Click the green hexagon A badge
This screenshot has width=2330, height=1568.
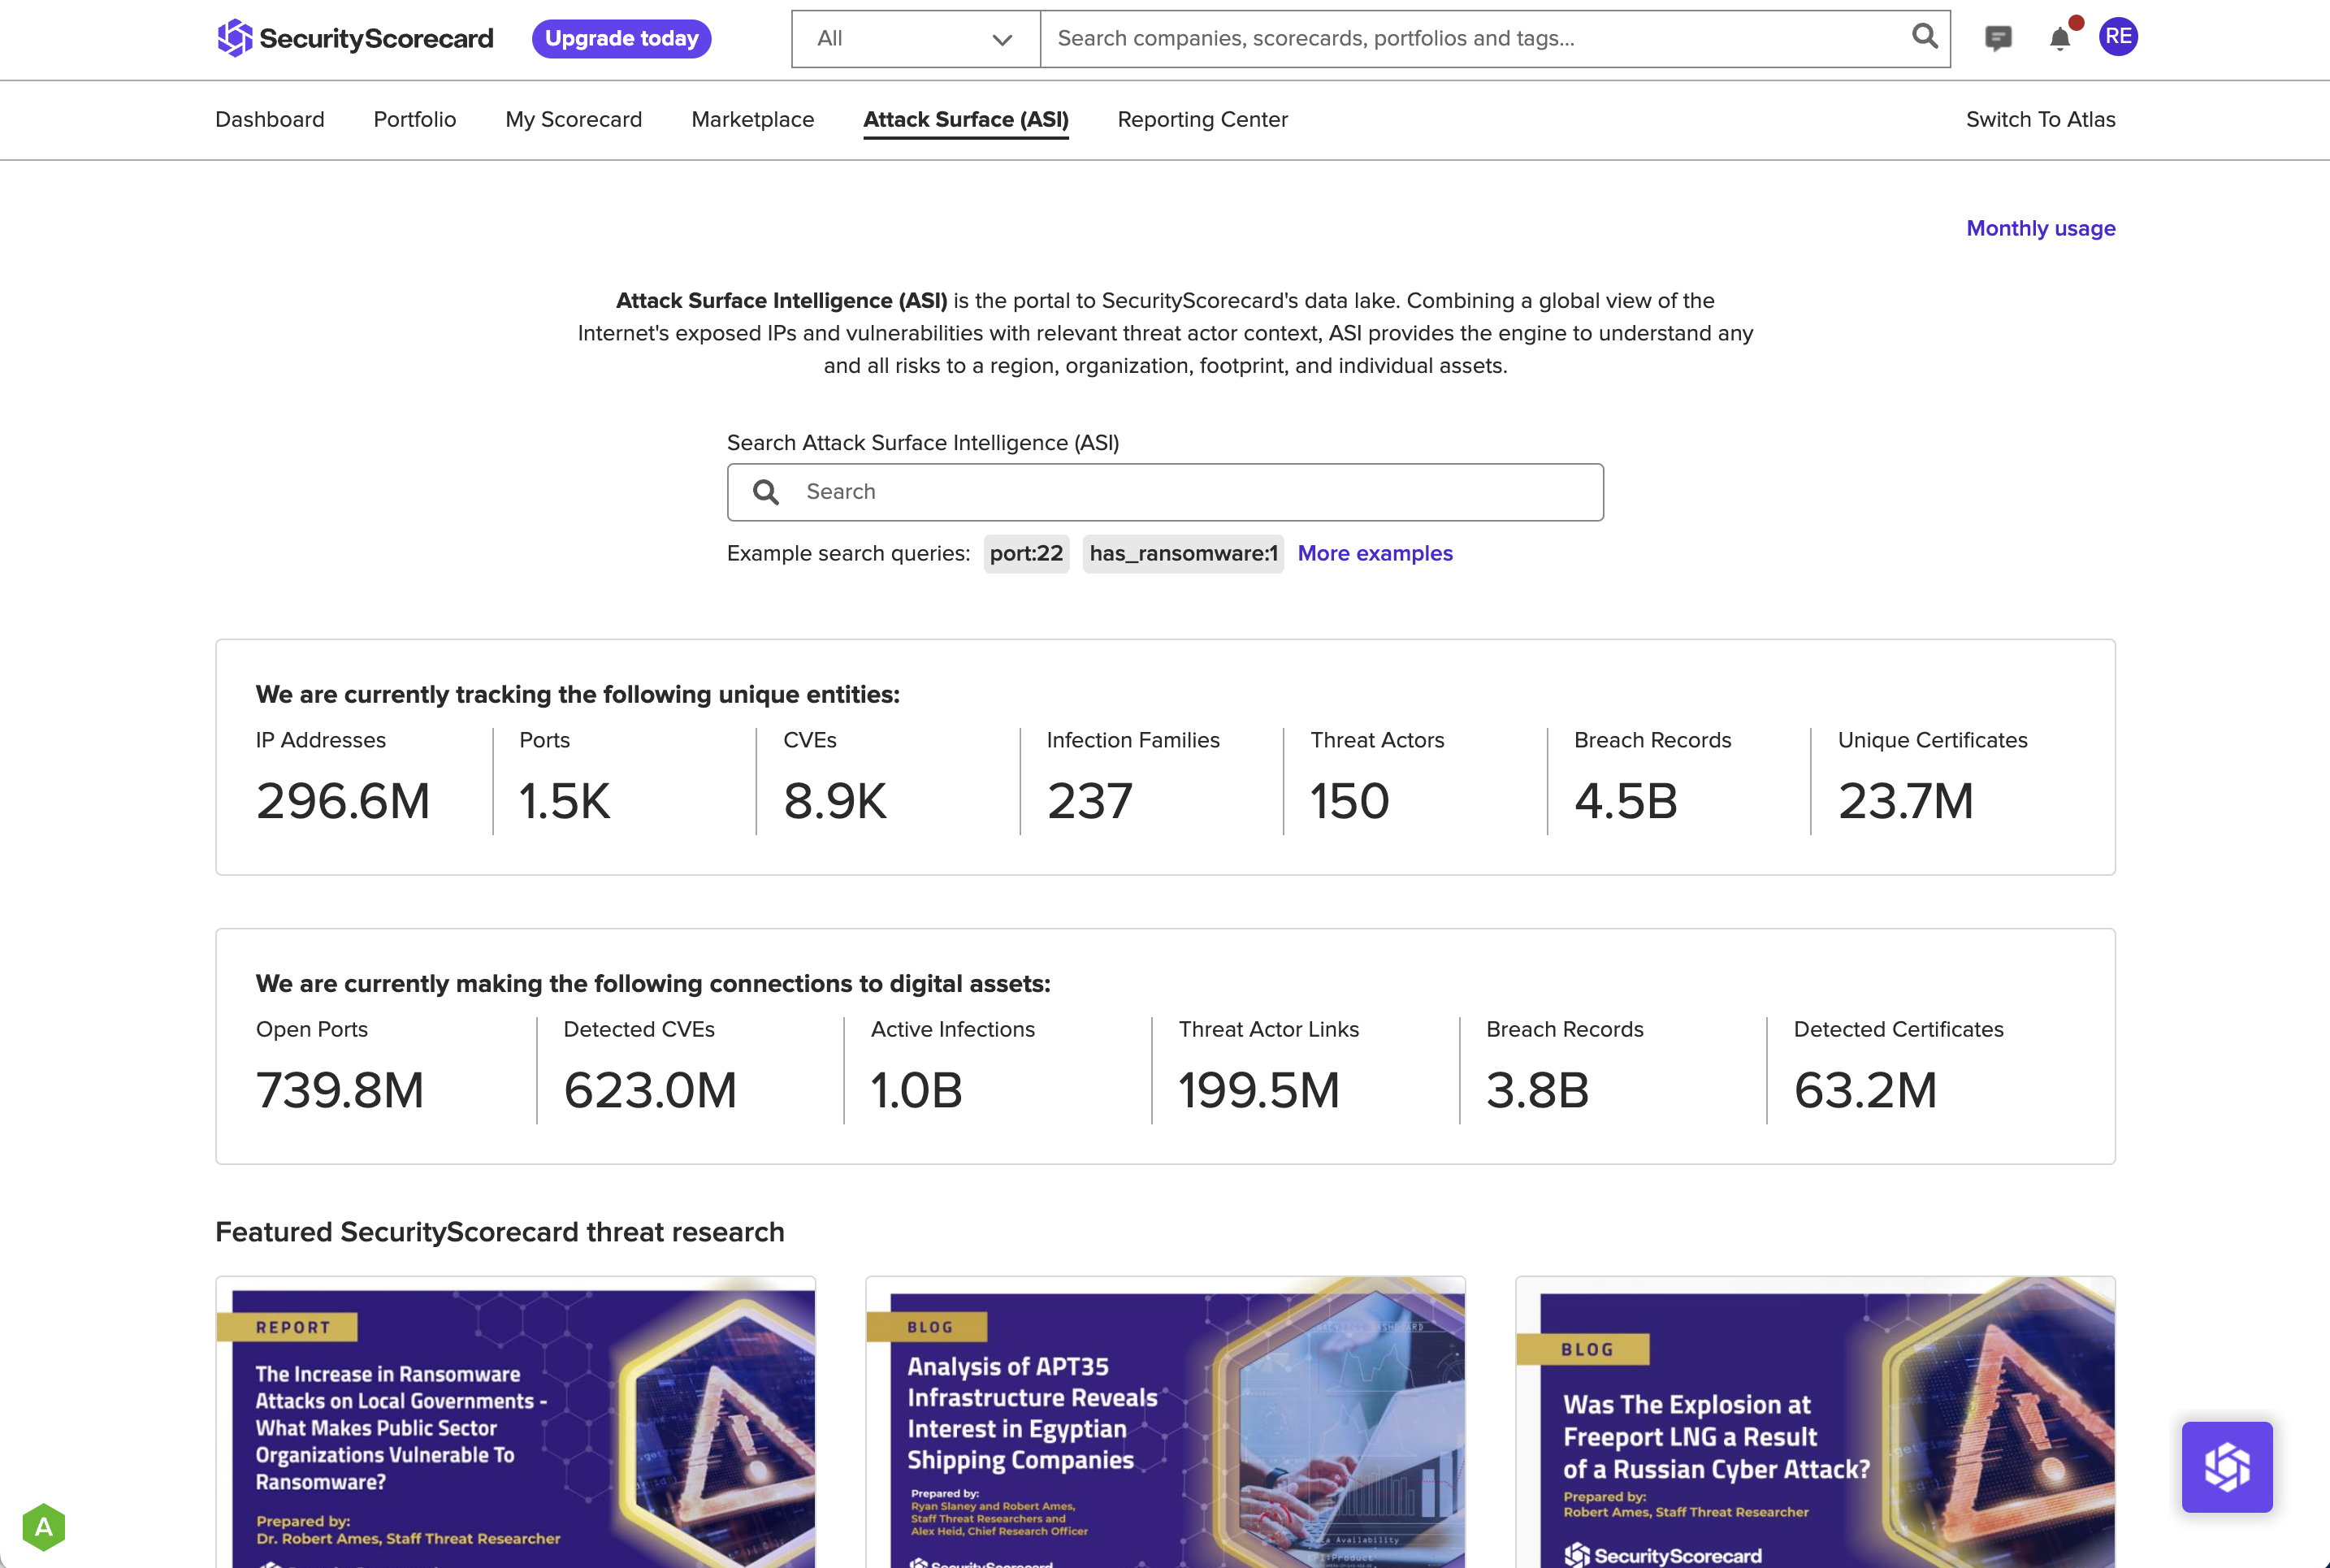coord(44,1527)
